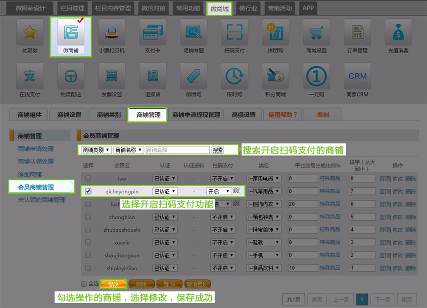The width and height of the screenshot is (427, 308).
Task: Uncheck the qicheyongpin row checkbox
Action: (88, 191)
